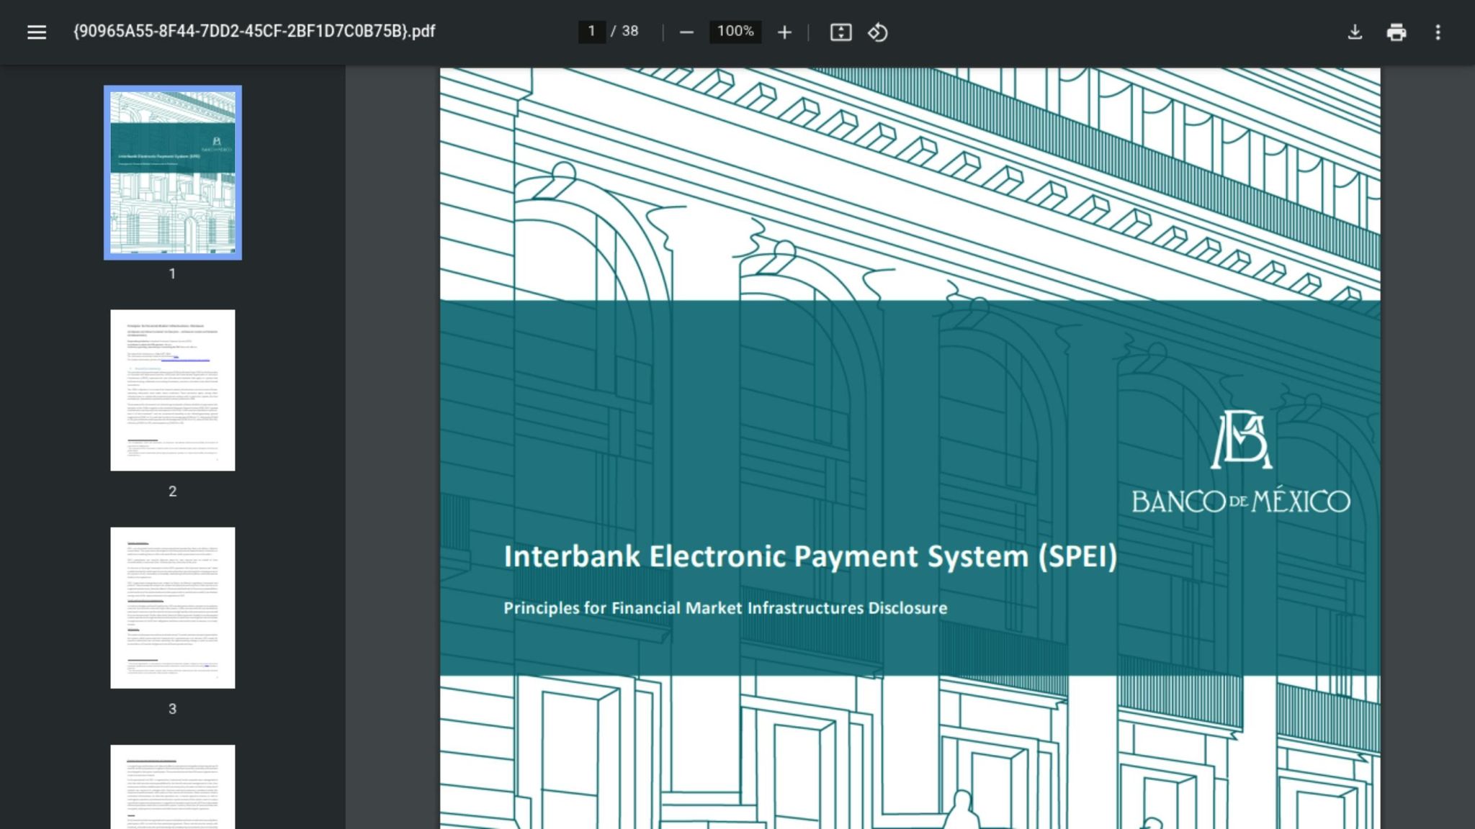Click the current page number field

[x=591, y=31]
